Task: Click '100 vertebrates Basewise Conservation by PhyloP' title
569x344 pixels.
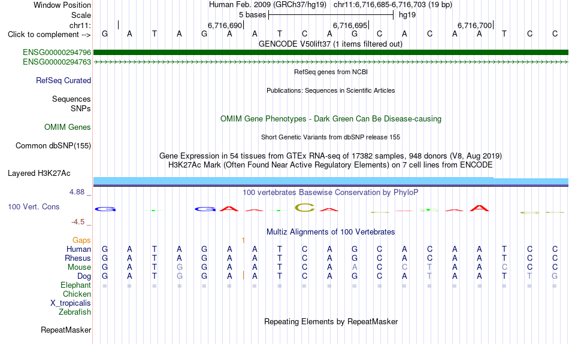Action: tap(331, 193)
